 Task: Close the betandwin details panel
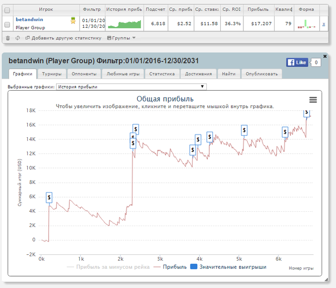coord(325,56)
